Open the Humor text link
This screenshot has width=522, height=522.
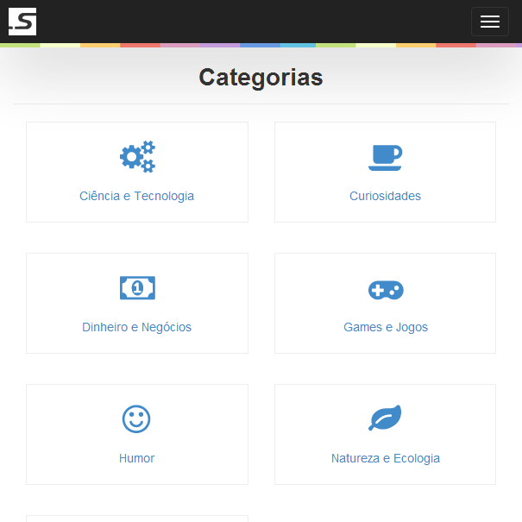(136, 458)
